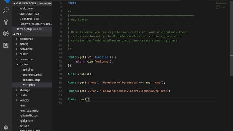Click the Web Routes comment heading
Screen dimensions: 233x131
79,19
